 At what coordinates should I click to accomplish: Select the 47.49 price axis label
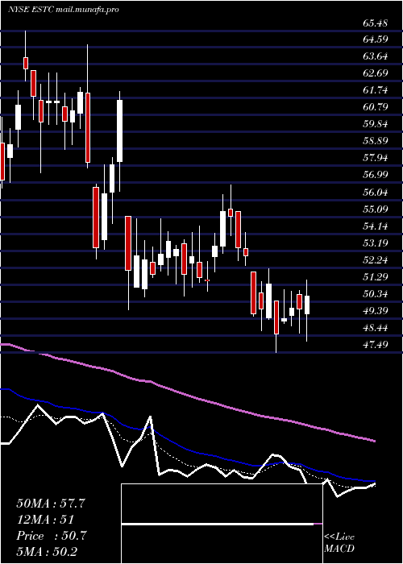click(x=376, y=345)
